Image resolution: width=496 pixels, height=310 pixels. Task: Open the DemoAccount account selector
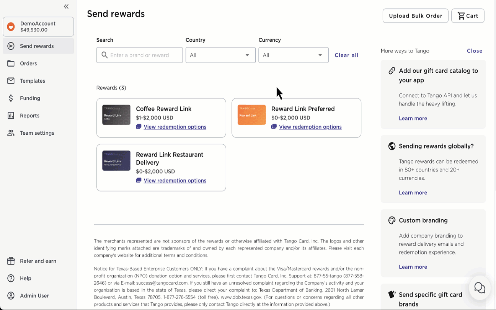click(38, 27)
